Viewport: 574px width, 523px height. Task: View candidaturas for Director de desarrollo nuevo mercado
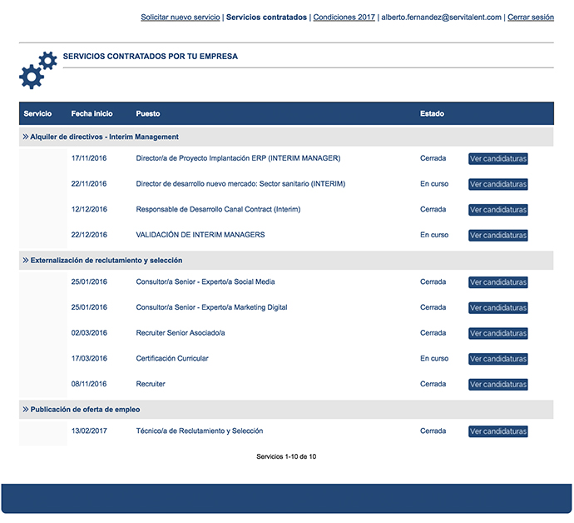[497, 184]
